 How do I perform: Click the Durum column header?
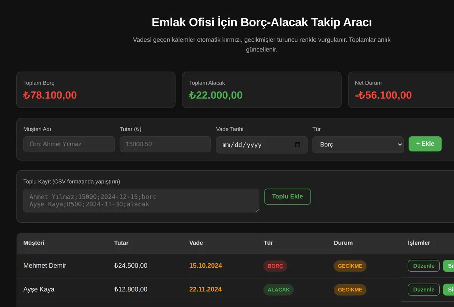343,243
